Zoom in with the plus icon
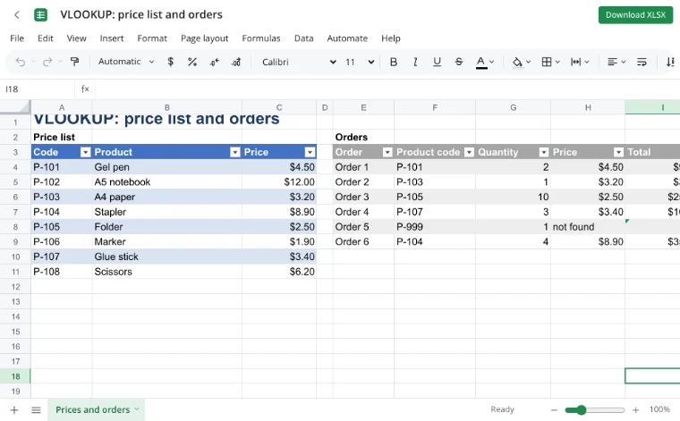 [635, 409]
